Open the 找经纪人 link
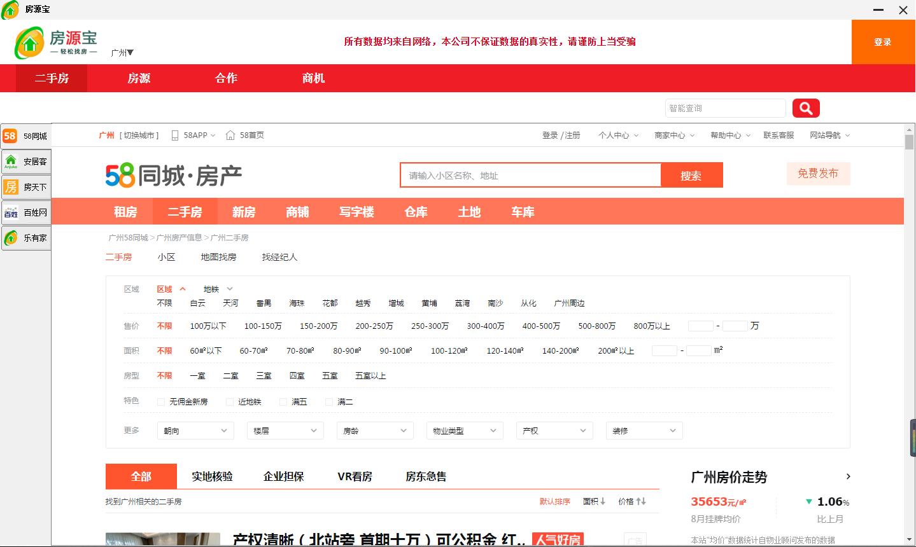Viewport: 916px width, 547px height. pos(279,258)
